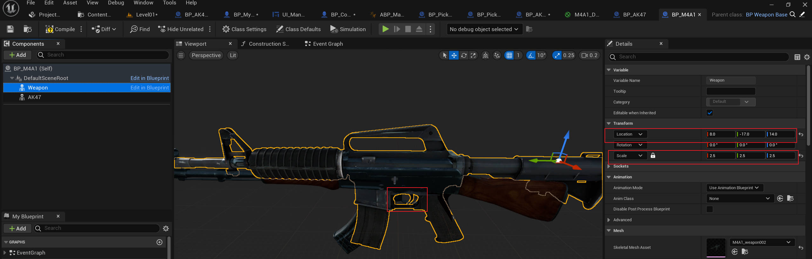Click the Advance single frame button
The width and height of the screenshot is (812, 259).
pos(397,29)
